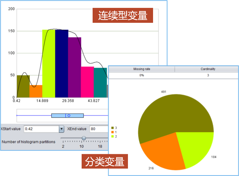Click the 0% missing rate cell
Image resolution: width=239 pixels, height=176 pixels.
point(142,75)
